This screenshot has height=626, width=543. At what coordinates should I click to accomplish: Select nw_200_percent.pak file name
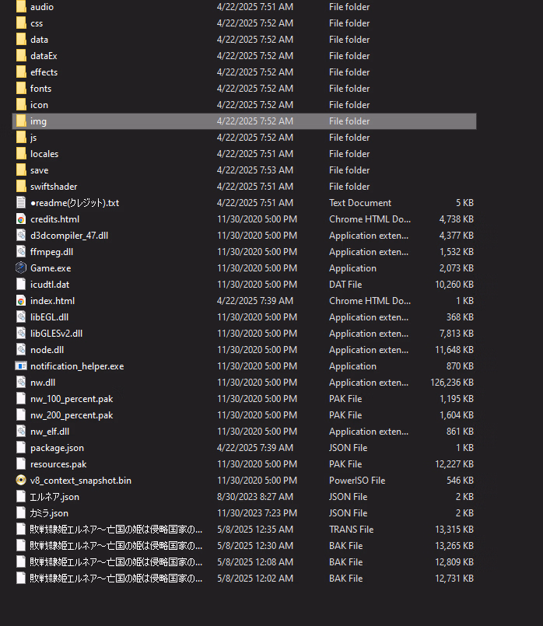click(x=72, y=415)
